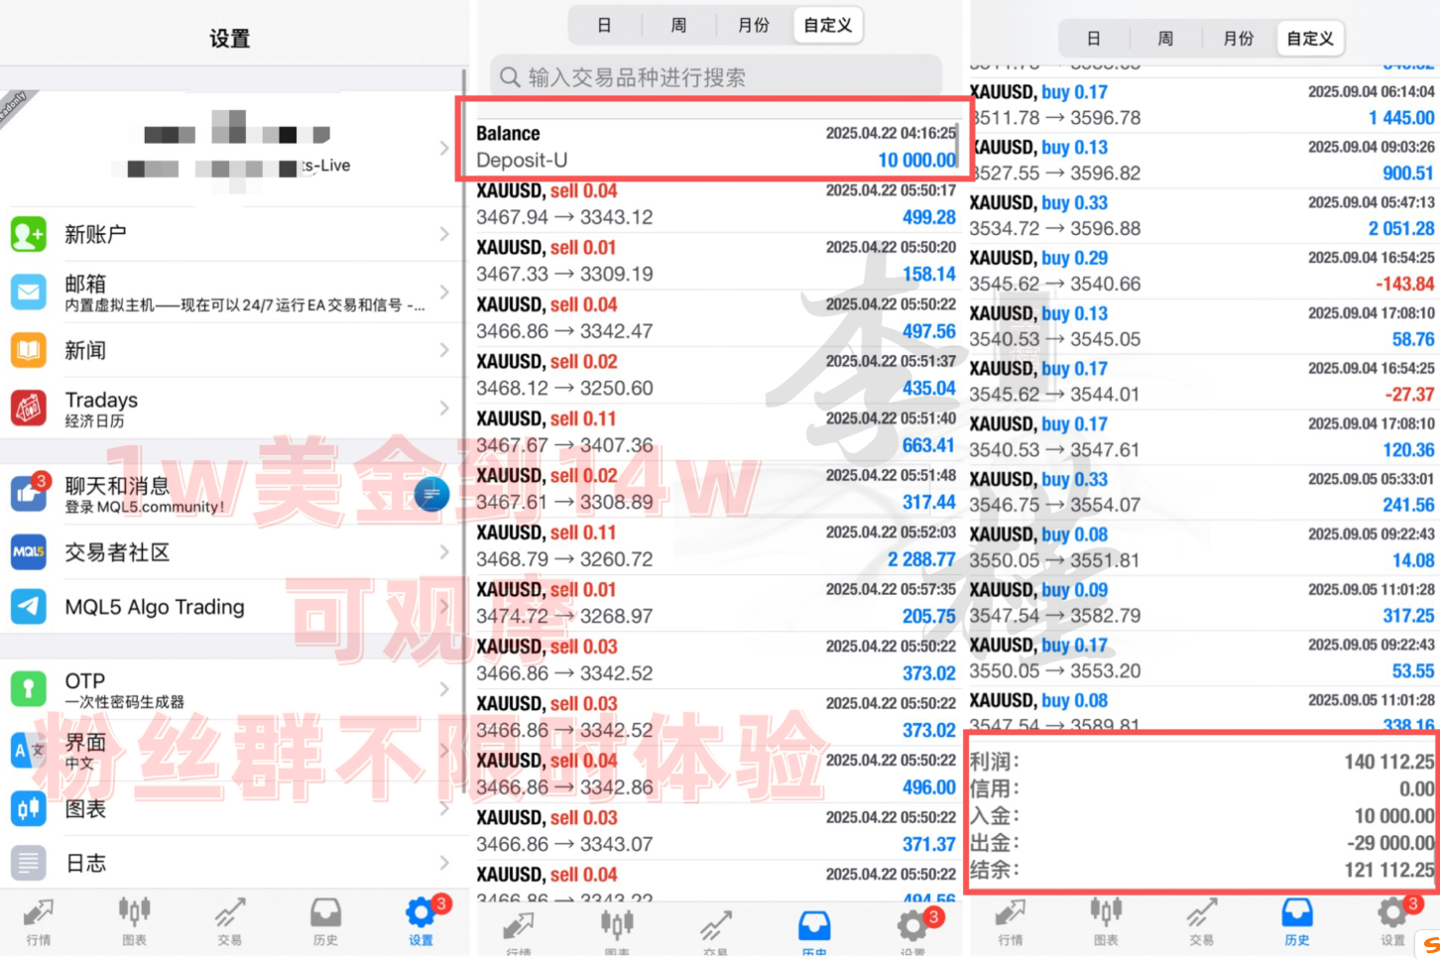
Task: Open the 自定义 custom period tab
Action: click(x=827, y=25)
